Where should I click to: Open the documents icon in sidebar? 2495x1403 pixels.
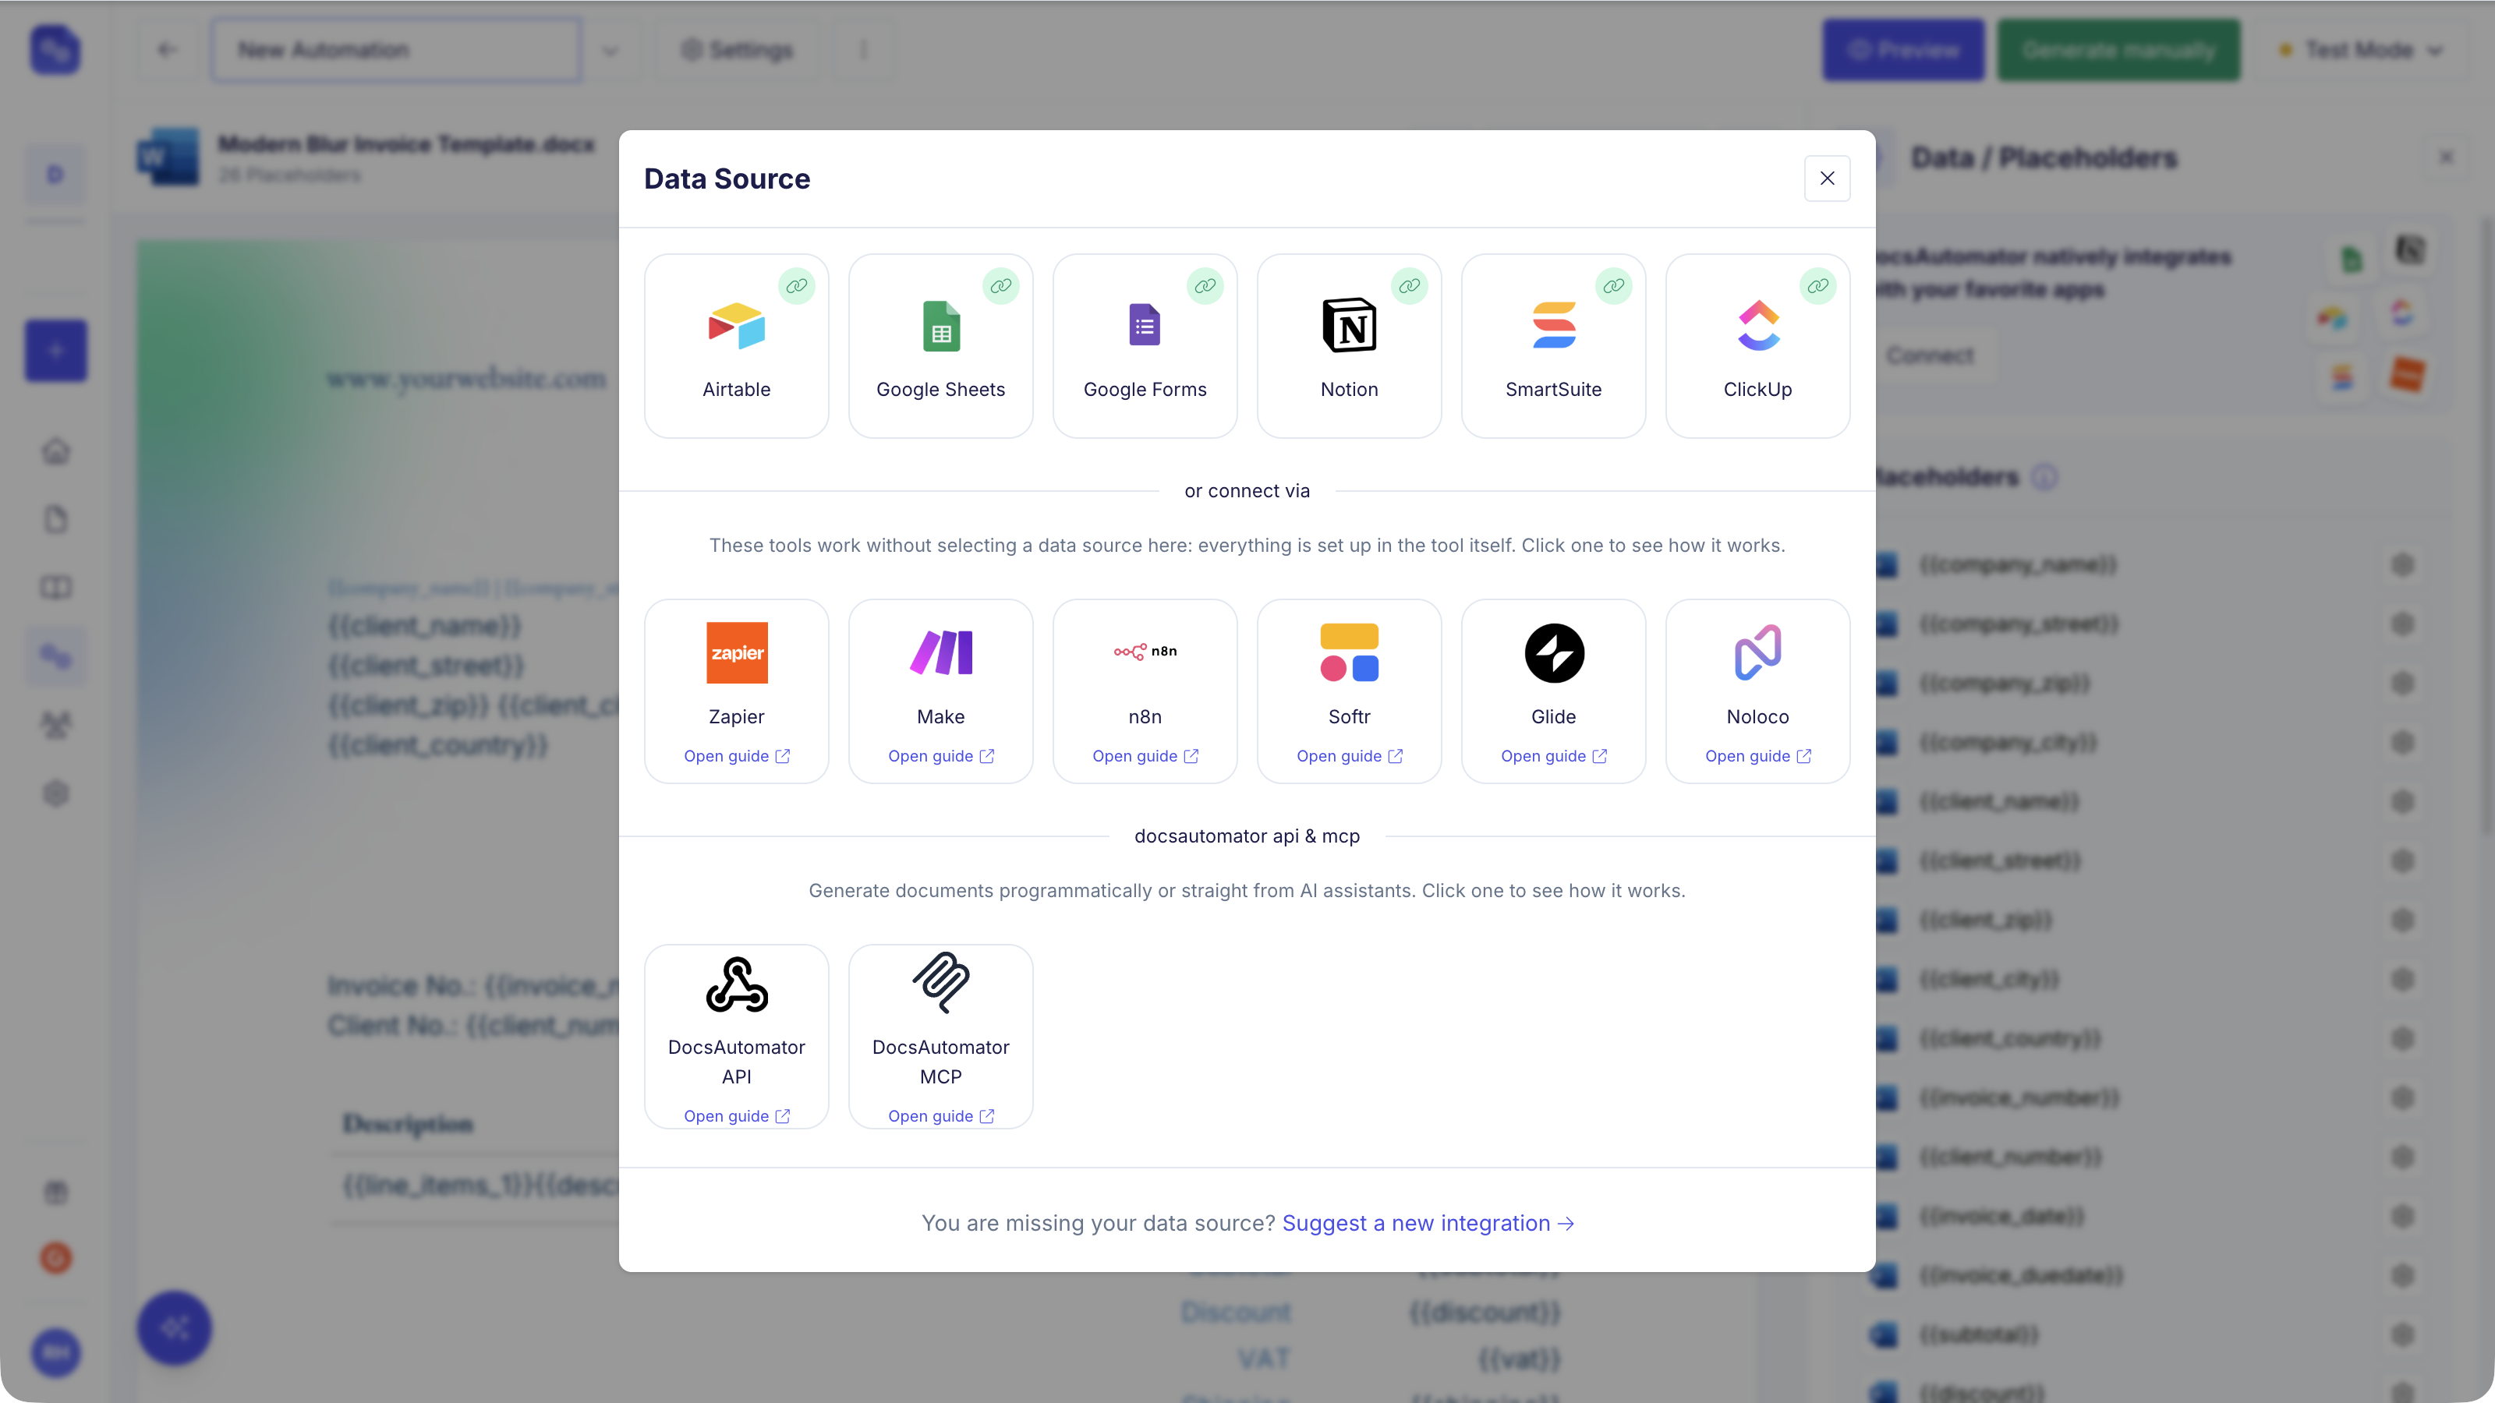pyautogui.click(x=56, y=520)
